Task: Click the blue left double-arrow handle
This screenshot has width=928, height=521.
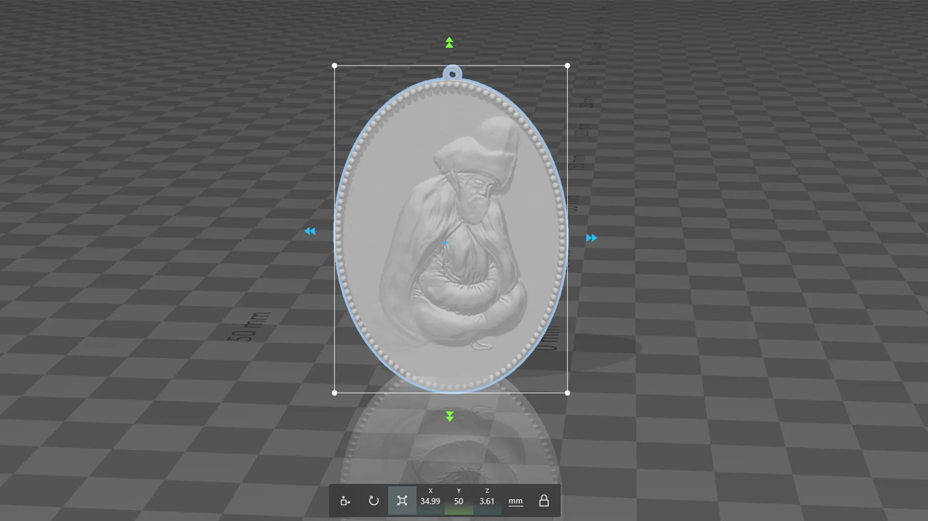Action: [310, 232]
